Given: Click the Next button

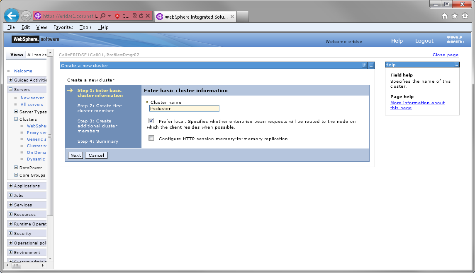Looking at the screenshot, I should click(76, 155).
